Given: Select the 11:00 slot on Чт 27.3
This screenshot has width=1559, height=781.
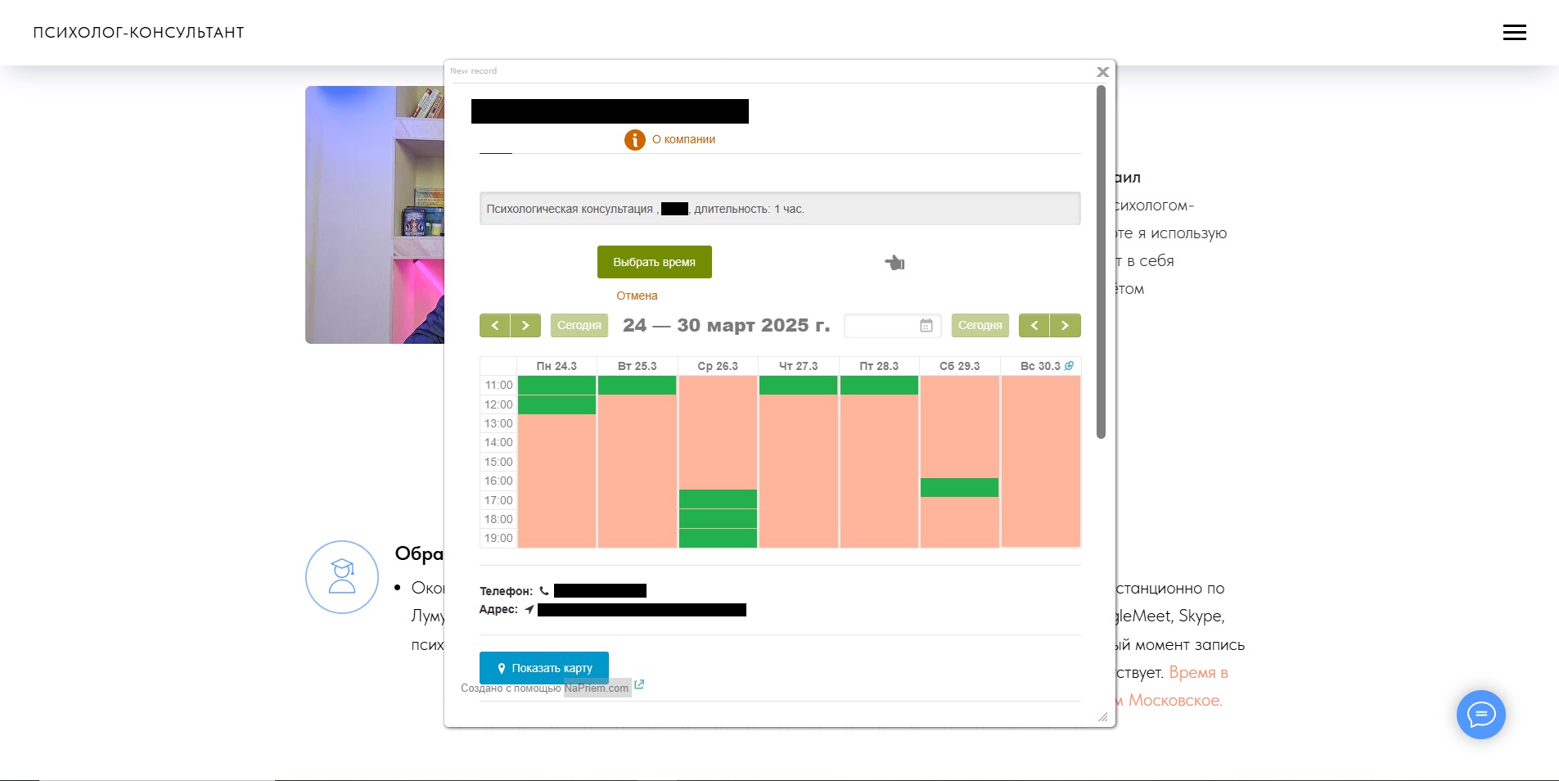Looking at the screenshot, I should click(798, 385).
